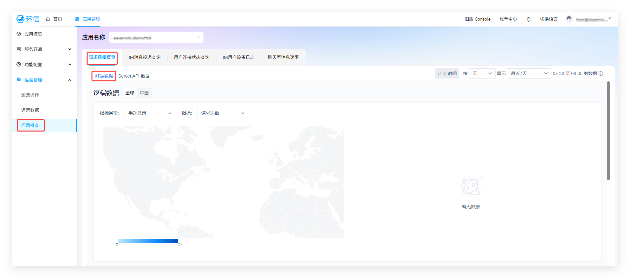Click the info icon beside date range
This screenshot has width=630, height=278.
(601, 73)
